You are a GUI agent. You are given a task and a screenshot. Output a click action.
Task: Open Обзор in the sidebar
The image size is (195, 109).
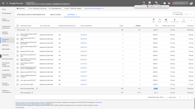pyautogui.click(x=4, y=9)
